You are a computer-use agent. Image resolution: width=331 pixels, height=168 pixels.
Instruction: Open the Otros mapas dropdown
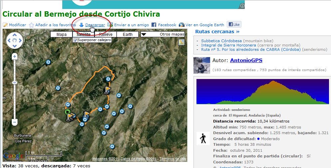click(163, 34)
